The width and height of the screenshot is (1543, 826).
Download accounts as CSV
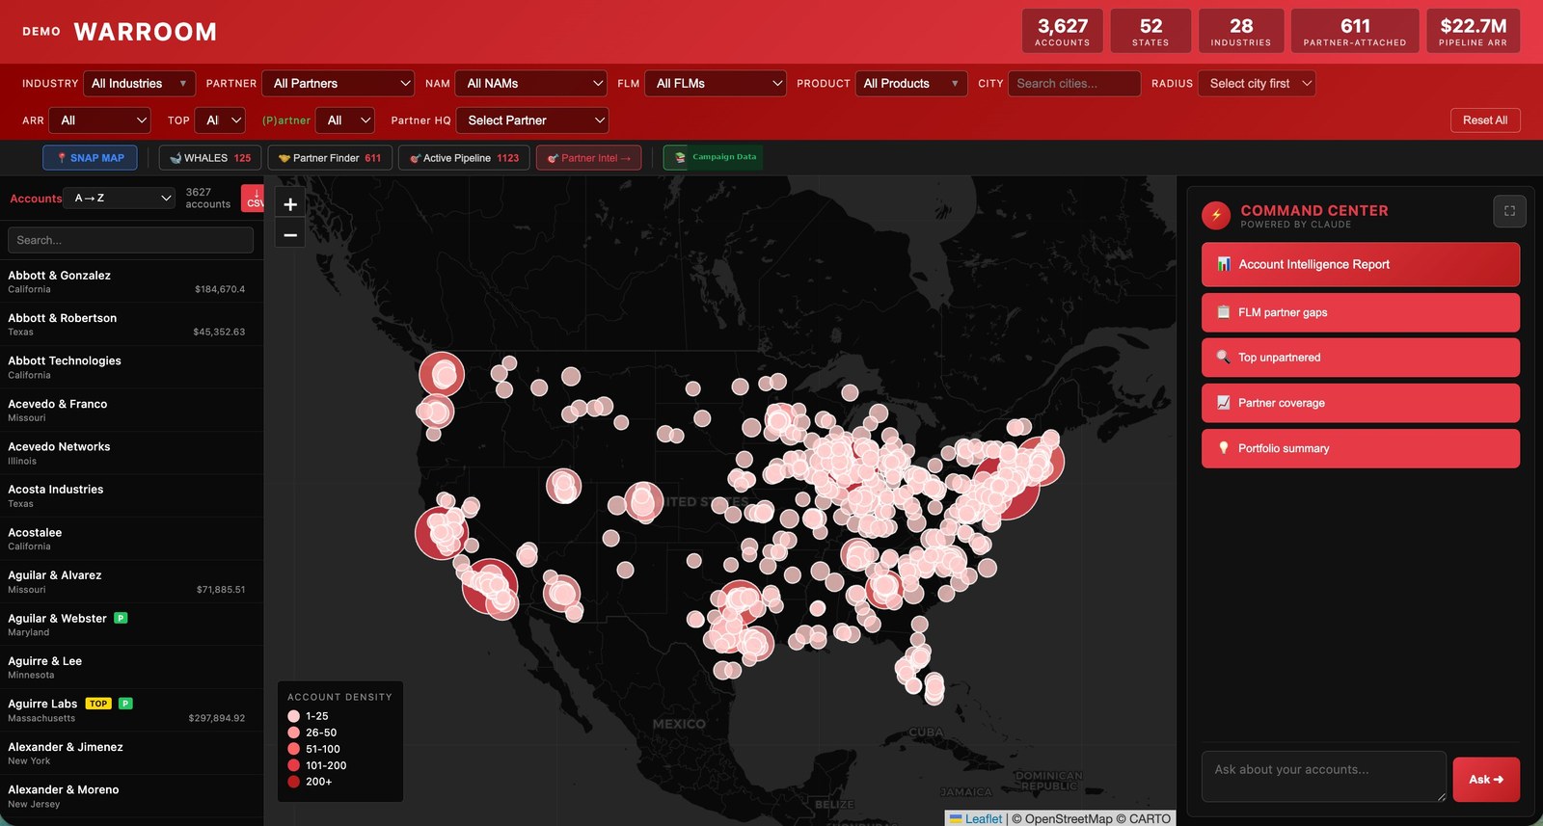[x=254, y=198]
